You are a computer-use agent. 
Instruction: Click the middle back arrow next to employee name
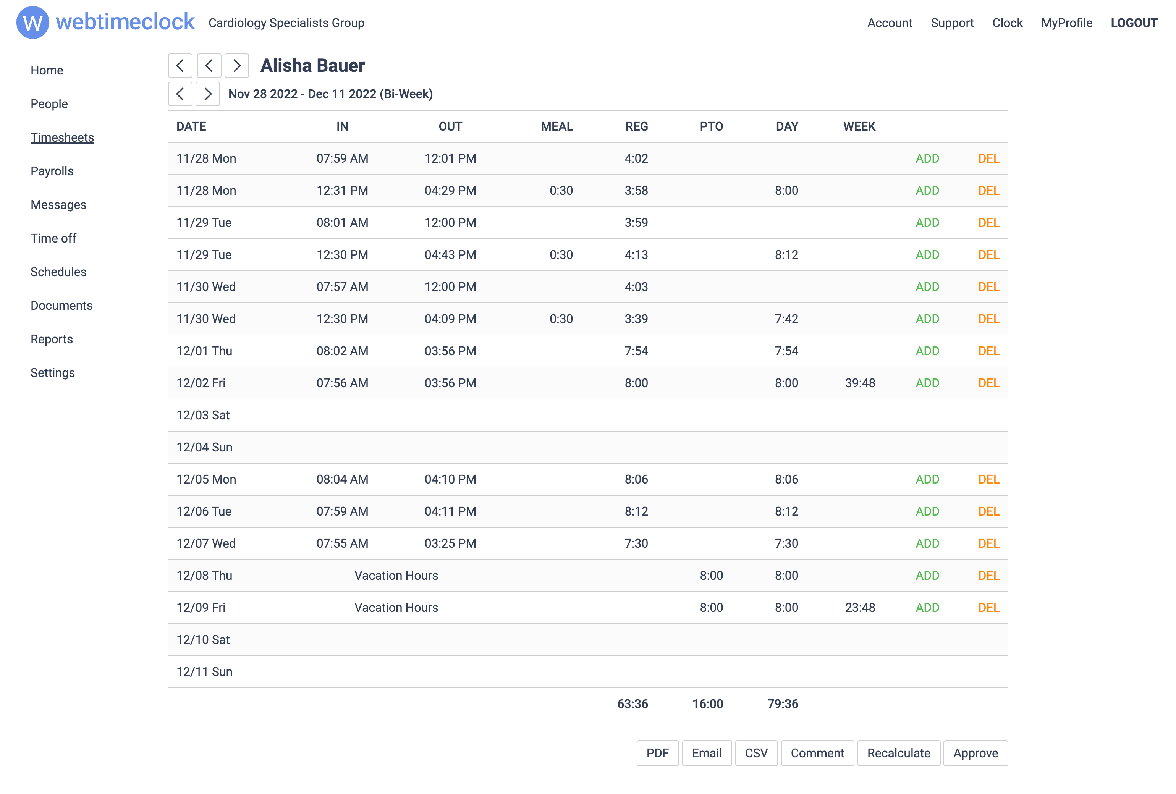tap(208, 66)
